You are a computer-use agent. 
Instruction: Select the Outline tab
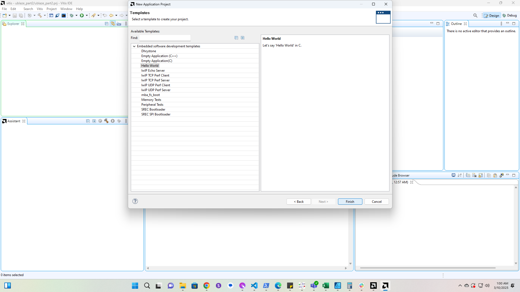coord(456,24)
